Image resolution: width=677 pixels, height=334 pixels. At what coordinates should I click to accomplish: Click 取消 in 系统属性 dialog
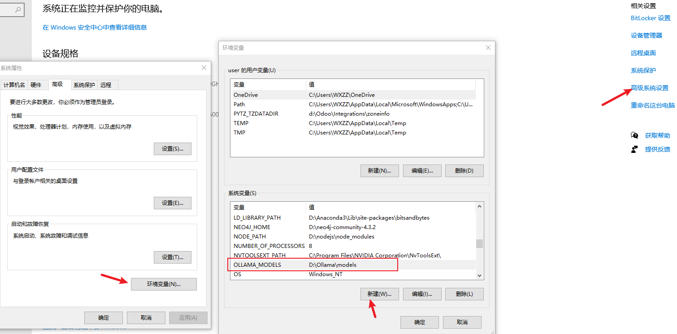coord(146,318)
